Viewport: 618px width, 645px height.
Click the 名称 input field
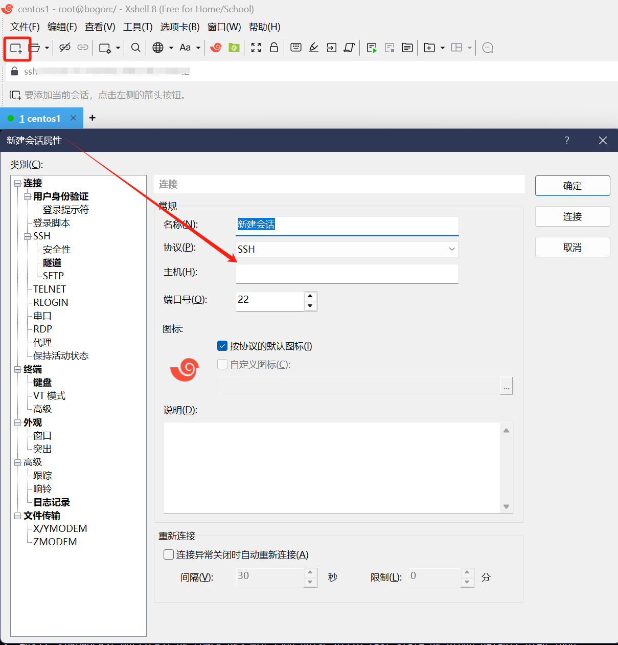347,225
